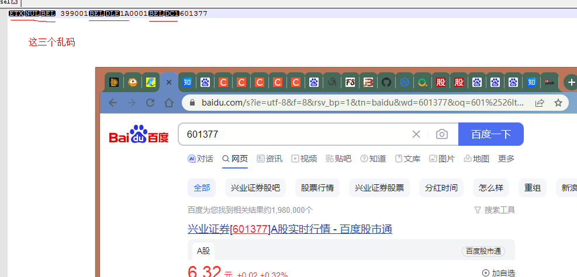Select the 兴业证券股票 suggestion chip
The image size is (577, 277).
click(x=379, y=188)
